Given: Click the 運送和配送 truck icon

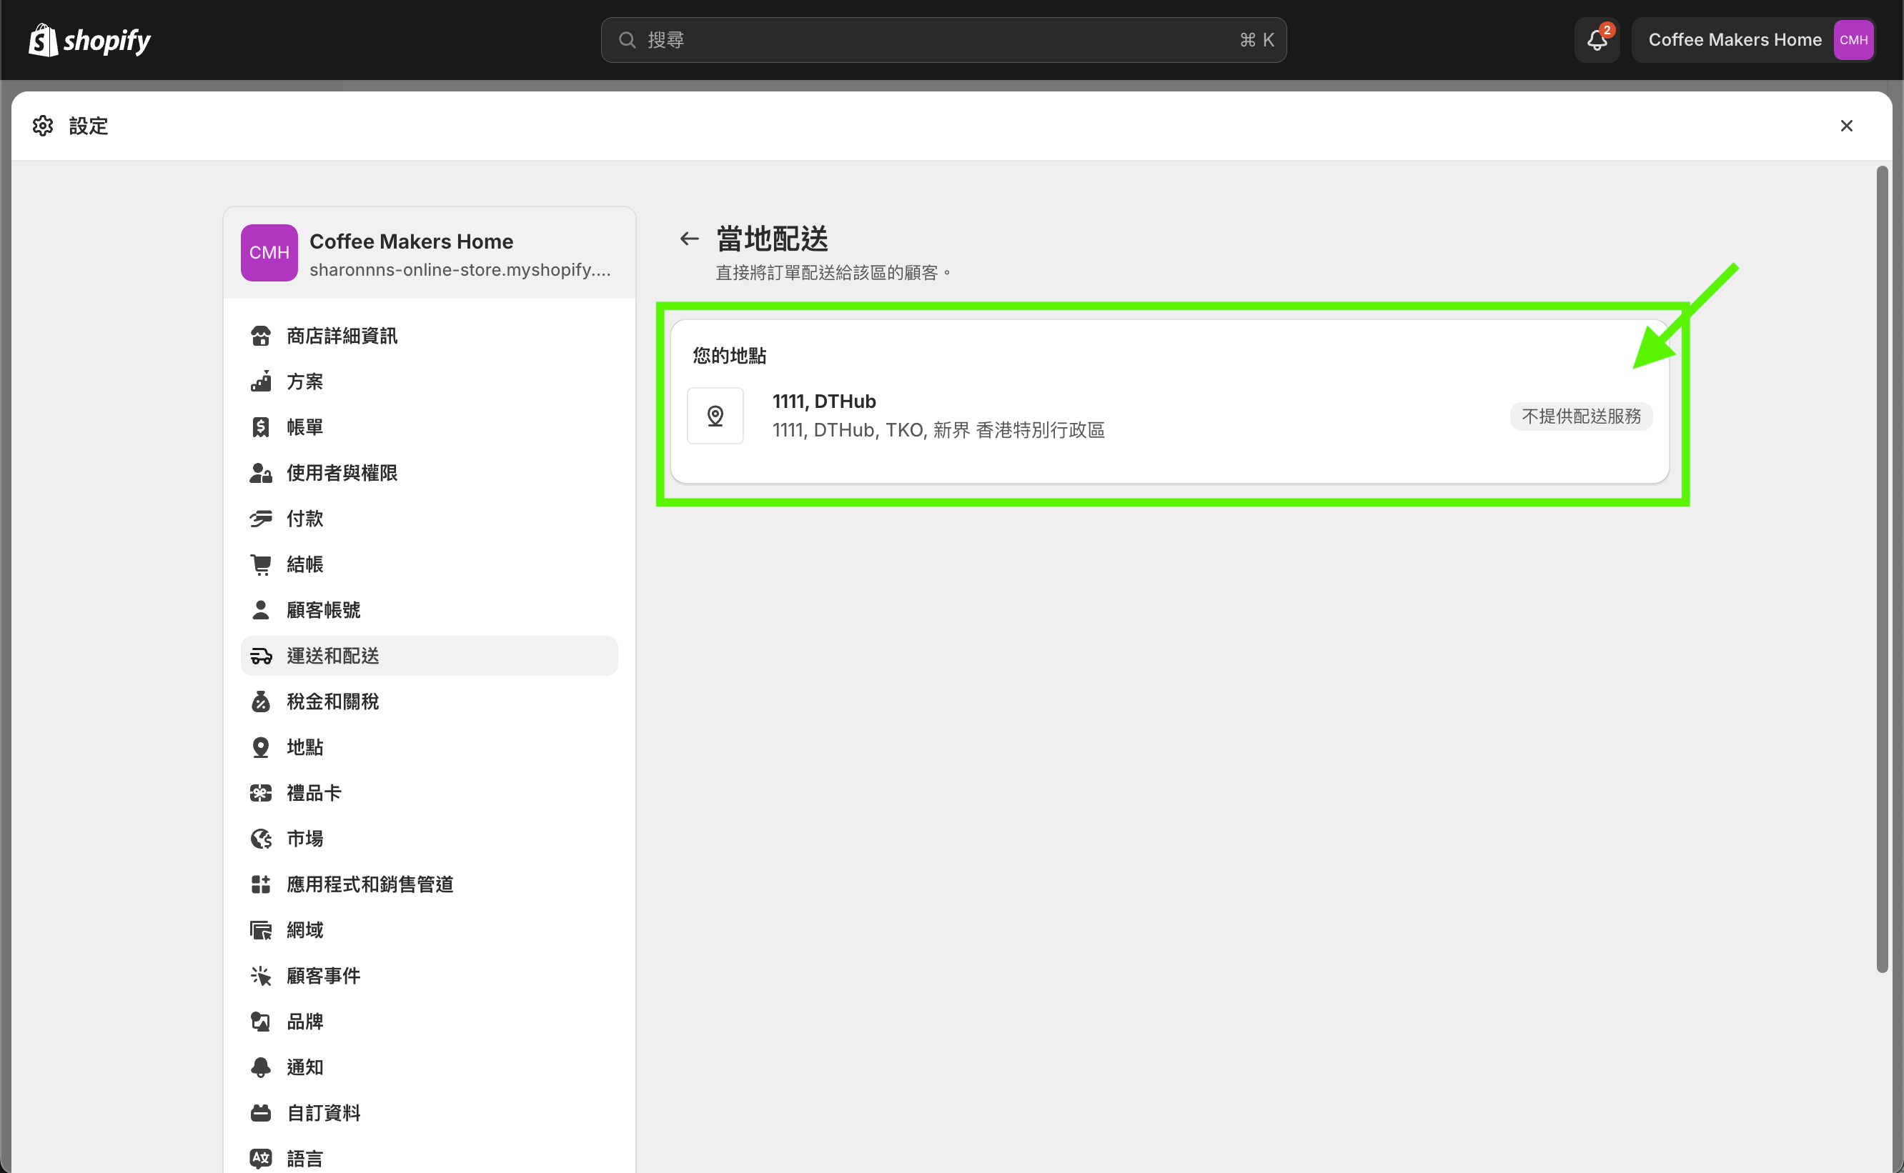Looking at the screenshot, I should pyautogui.click(x=261, y=657).
